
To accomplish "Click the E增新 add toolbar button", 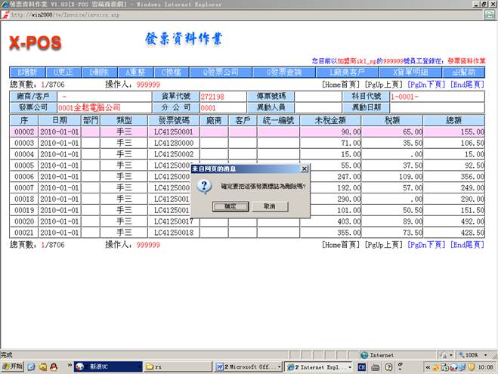I will click(27, 72).
